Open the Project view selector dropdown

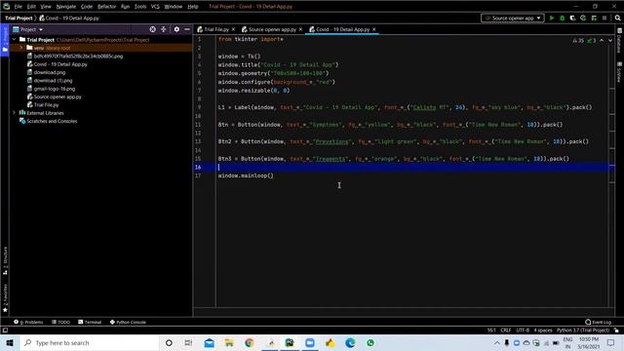pos(28,29)
